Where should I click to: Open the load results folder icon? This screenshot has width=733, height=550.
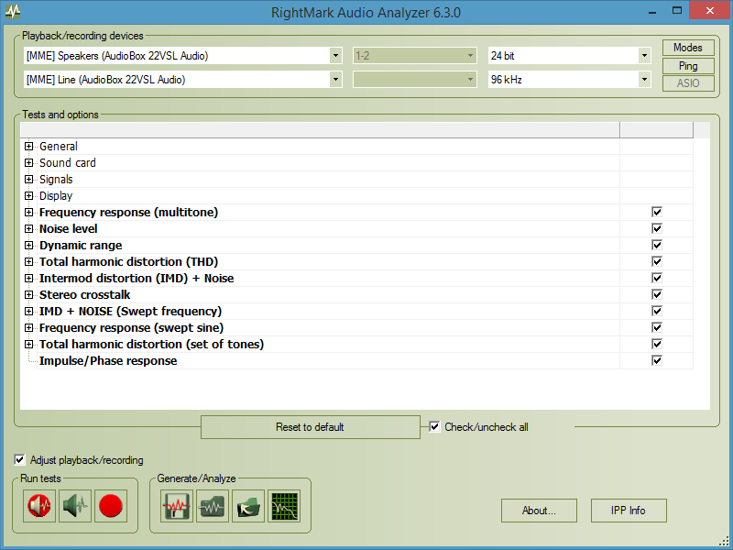tap(248, 506)
